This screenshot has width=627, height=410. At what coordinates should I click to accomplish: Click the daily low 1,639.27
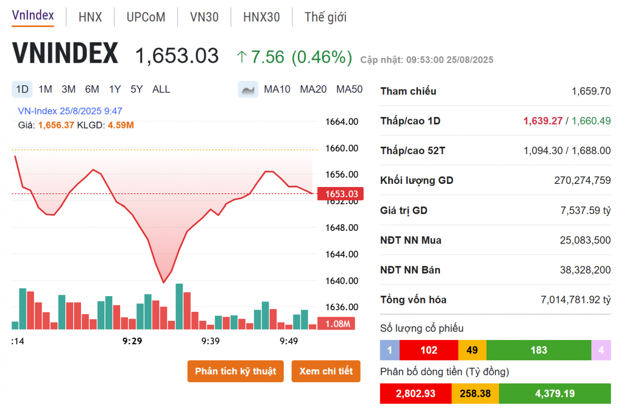(543, 121)
